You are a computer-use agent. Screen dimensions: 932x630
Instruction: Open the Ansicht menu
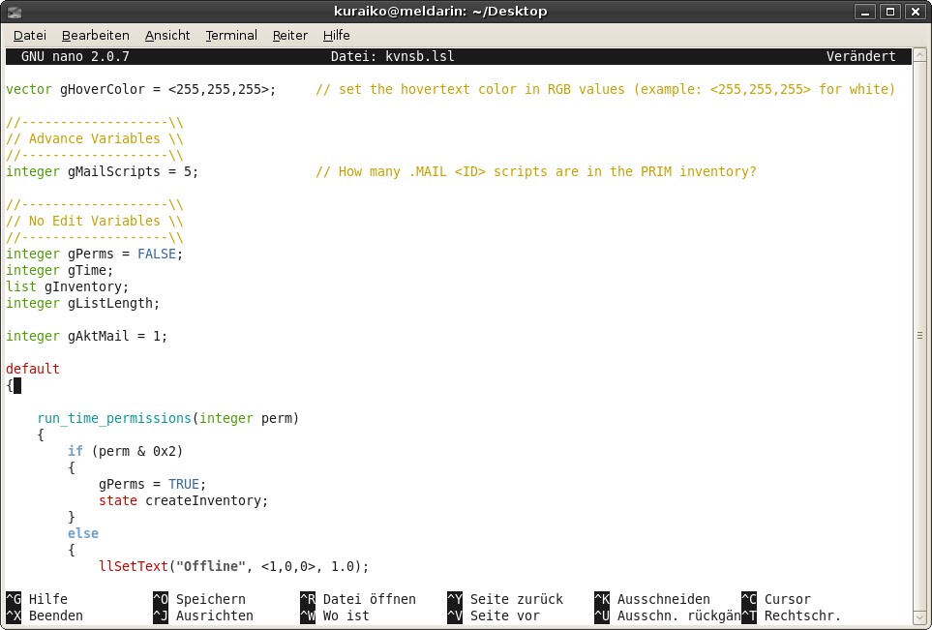[x=167, y=35]
